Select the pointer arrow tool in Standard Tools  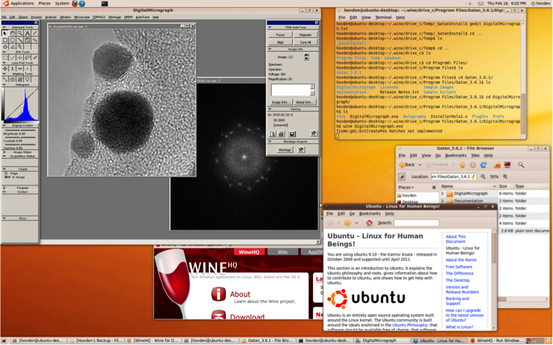[5, 33]
